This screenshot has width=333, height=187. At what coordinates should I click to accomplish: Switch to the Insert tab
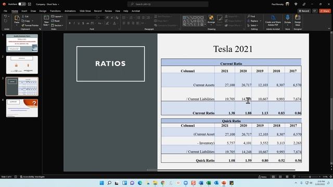pyautogui.click(x=24, y=11)
